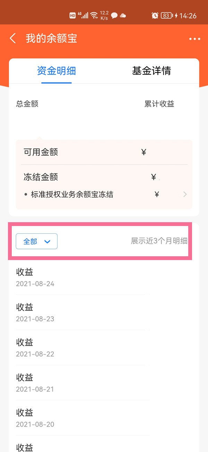The height and width of the screenshot is (452, 208).
Task: Open the three-dot more options menu
Action: click(194, 39)
